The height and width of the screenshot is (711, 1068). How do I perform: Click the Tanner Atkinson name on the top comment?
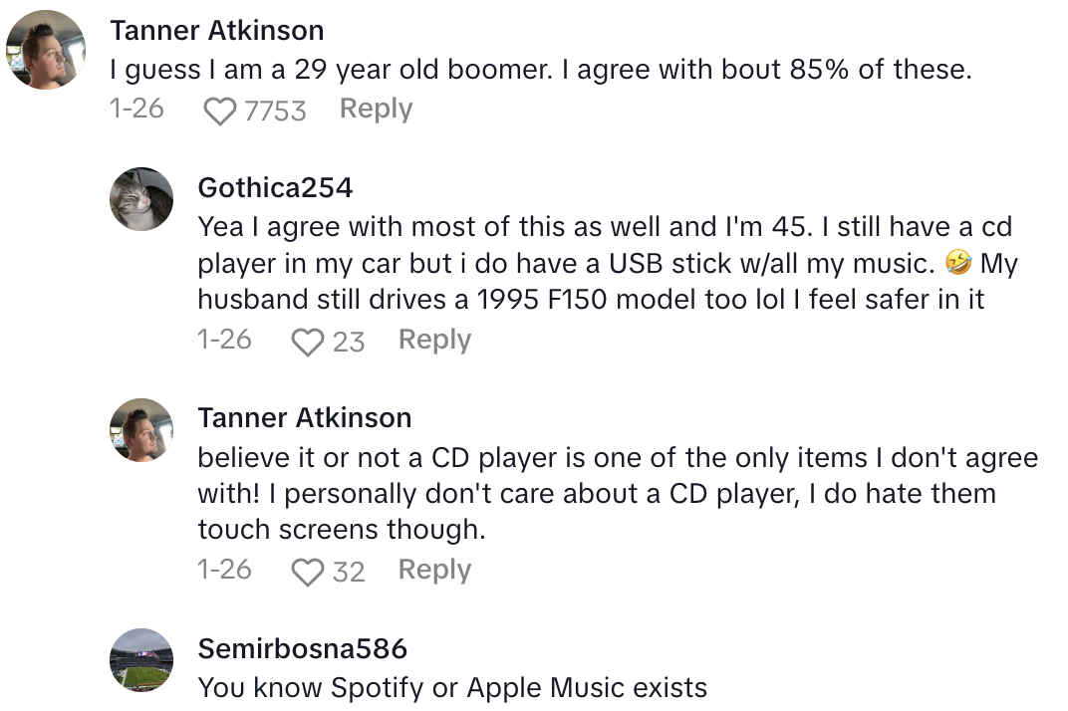click(x=216, y=30)
